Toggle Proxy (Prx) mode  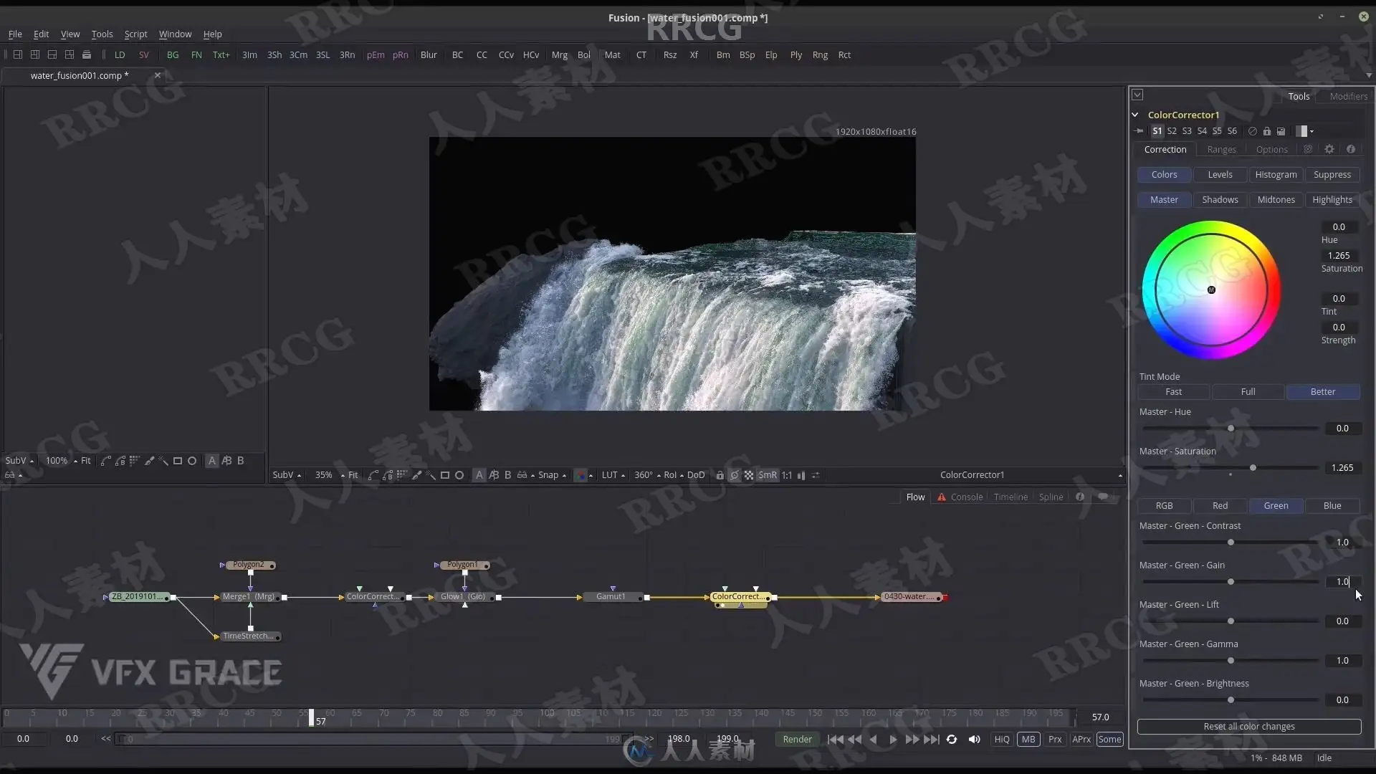click(x=1055, y=740)
